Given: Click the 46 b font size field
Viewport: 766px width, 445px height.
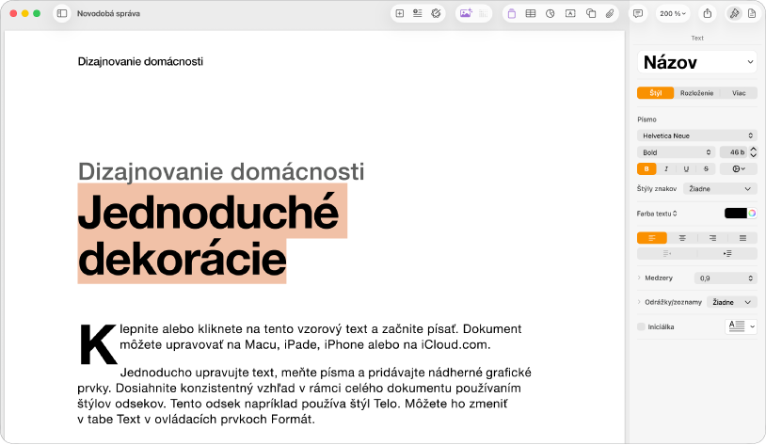Looking at the screenshot, I should tap(734, 152).
